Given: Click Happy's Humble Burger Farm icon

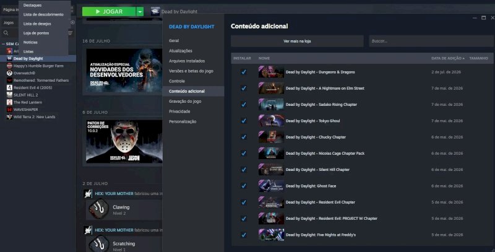Looking at the screenshot, I should pyautogui.click(x=9, y=66).
